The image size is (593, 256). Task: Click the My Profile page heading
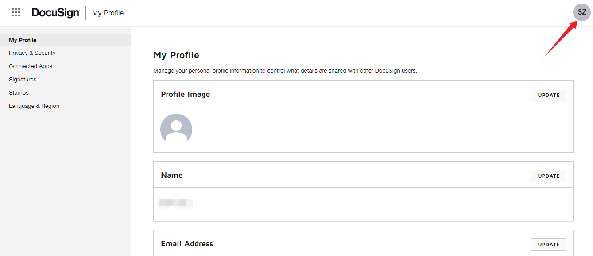[176, 55]
